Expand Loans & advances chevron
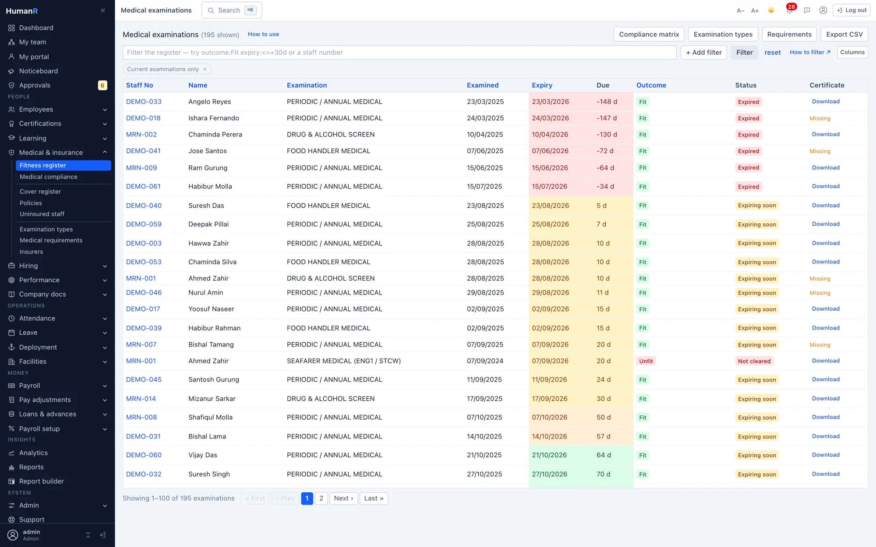Image resolution: width=876 pixels, height=547 pixels. click(105, 414)
